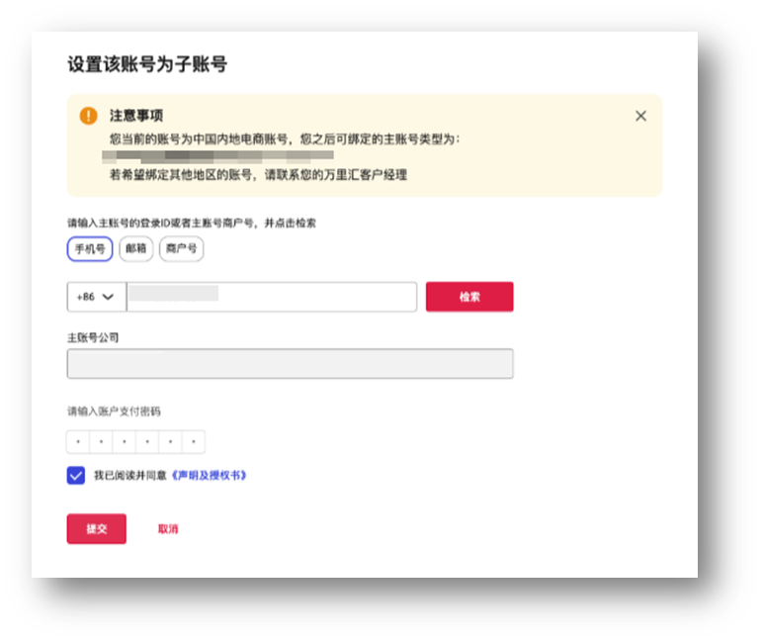Click the second payment password digit box
762x642 pixels.
(x=101, y=442)
